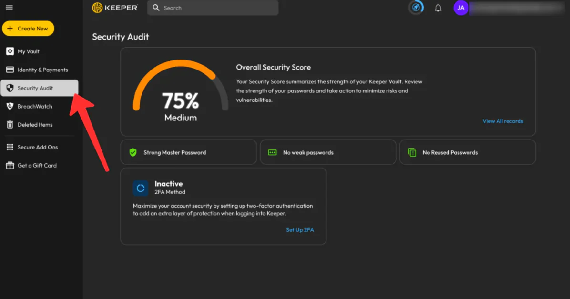Screen dimensions: 570x299
Task: Open the notifications bell
Action: point(438,8)
